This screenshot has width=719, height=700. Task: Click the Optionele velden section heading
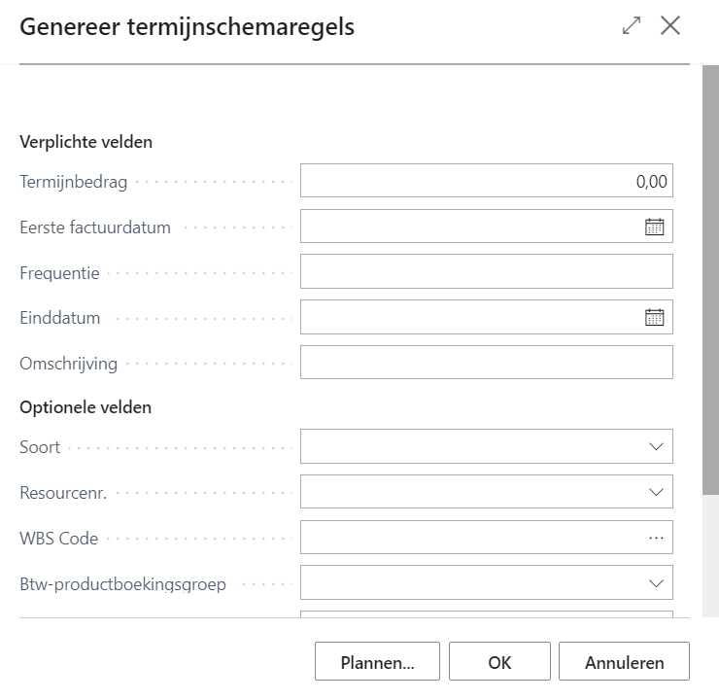(x=86, y=407)
